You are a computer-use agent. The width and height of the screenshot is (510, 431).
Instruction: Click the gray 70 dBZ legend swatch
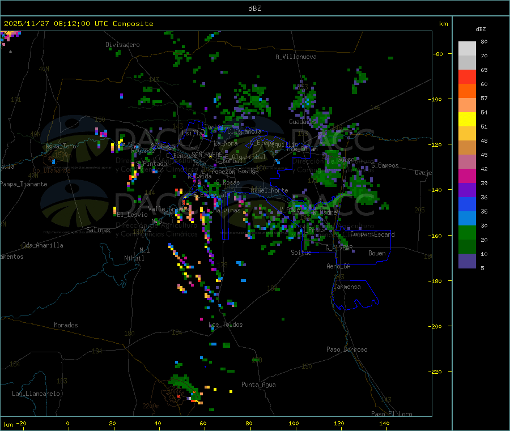(x=467, y=62)
